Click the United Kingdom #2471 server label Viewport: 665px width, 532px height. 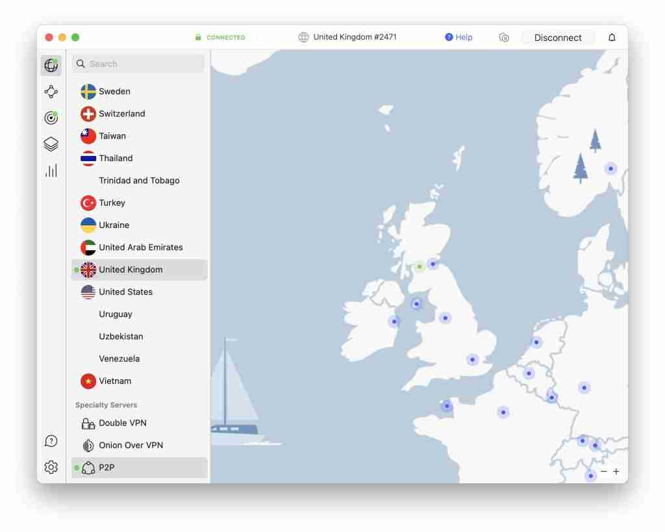click(355, 37)
